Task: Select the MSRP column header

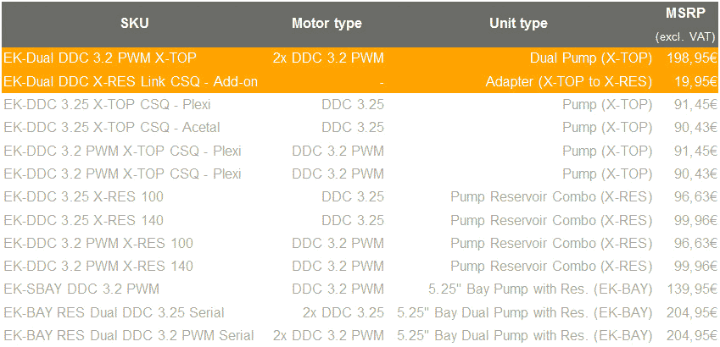Action: (687, 13)
